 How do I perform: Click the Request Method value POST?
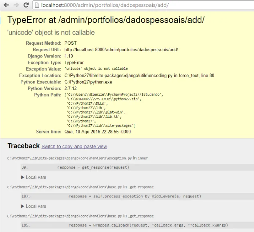[70, 43]
